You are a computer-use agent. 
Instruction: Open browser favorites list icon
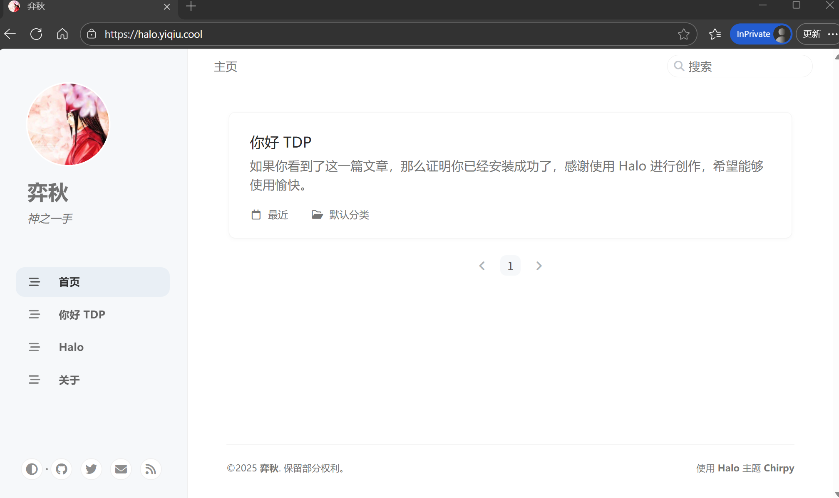715,34
